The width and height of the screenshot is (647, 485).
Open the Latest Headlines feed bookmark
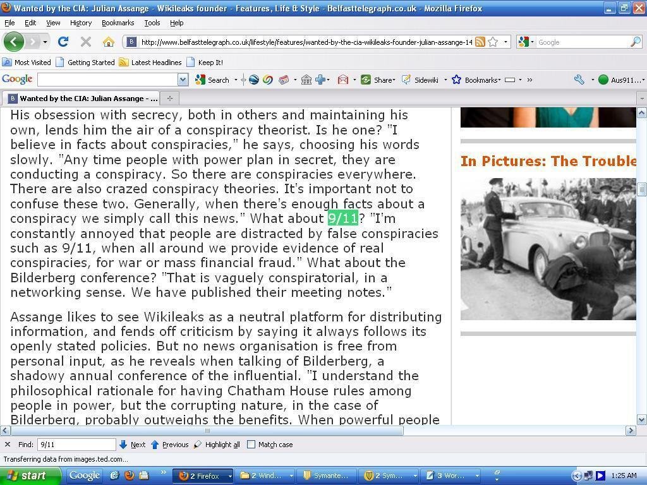point(150,63)
